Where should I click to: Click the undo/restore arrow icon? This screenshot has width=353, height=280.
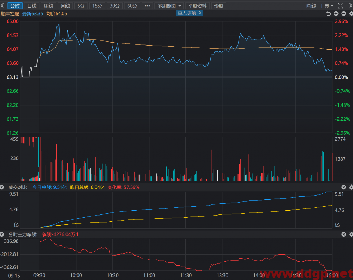[x=328, y=14]
